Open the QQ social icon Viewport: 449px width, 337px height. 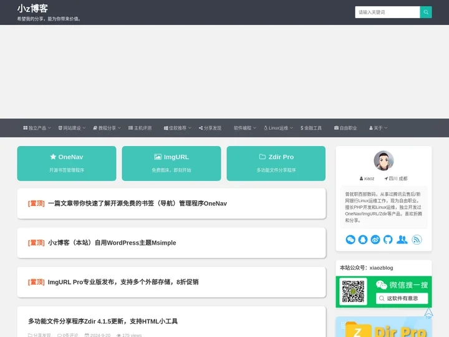363,240
